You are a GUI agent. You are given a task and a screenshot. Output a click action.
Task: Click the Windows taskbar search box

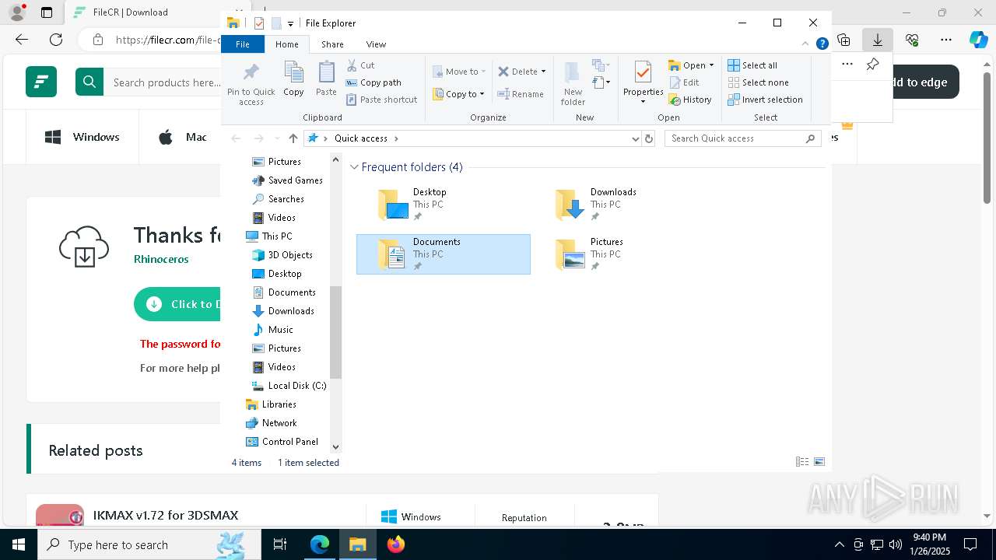pos(149,544)
